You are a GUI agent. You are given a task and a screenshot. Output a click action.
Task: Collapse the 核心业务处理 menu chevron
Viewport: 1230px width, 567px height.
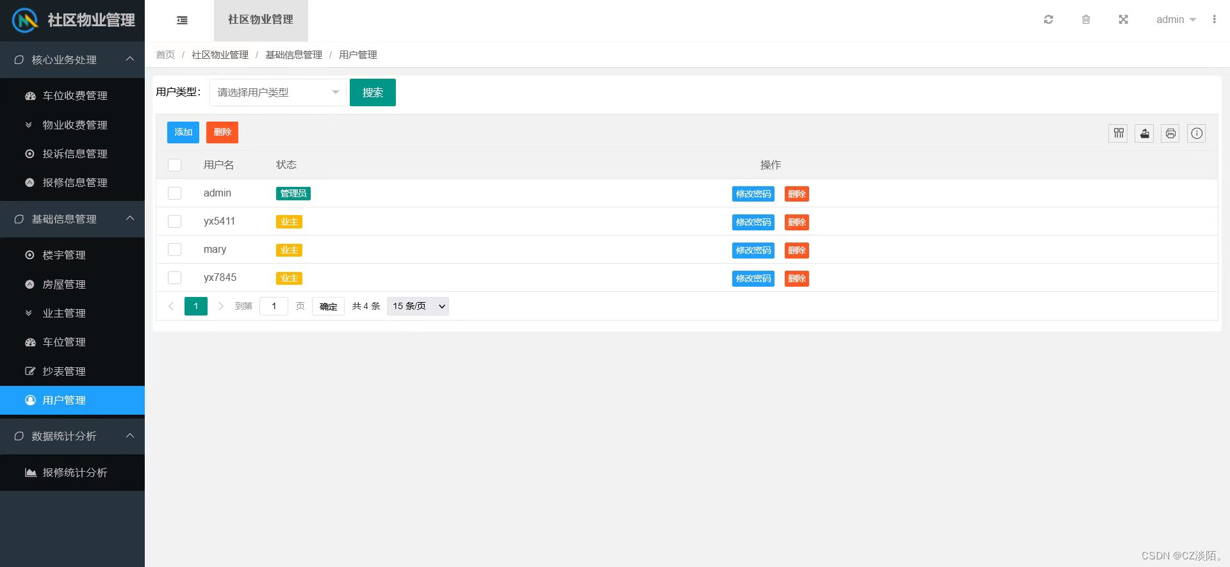130,59
